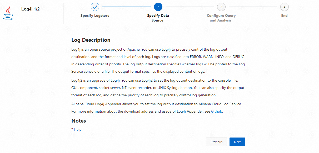Viewport: 319px width, 153px height.
Task: Select step 4 circle for End
Action: point(284,7)
